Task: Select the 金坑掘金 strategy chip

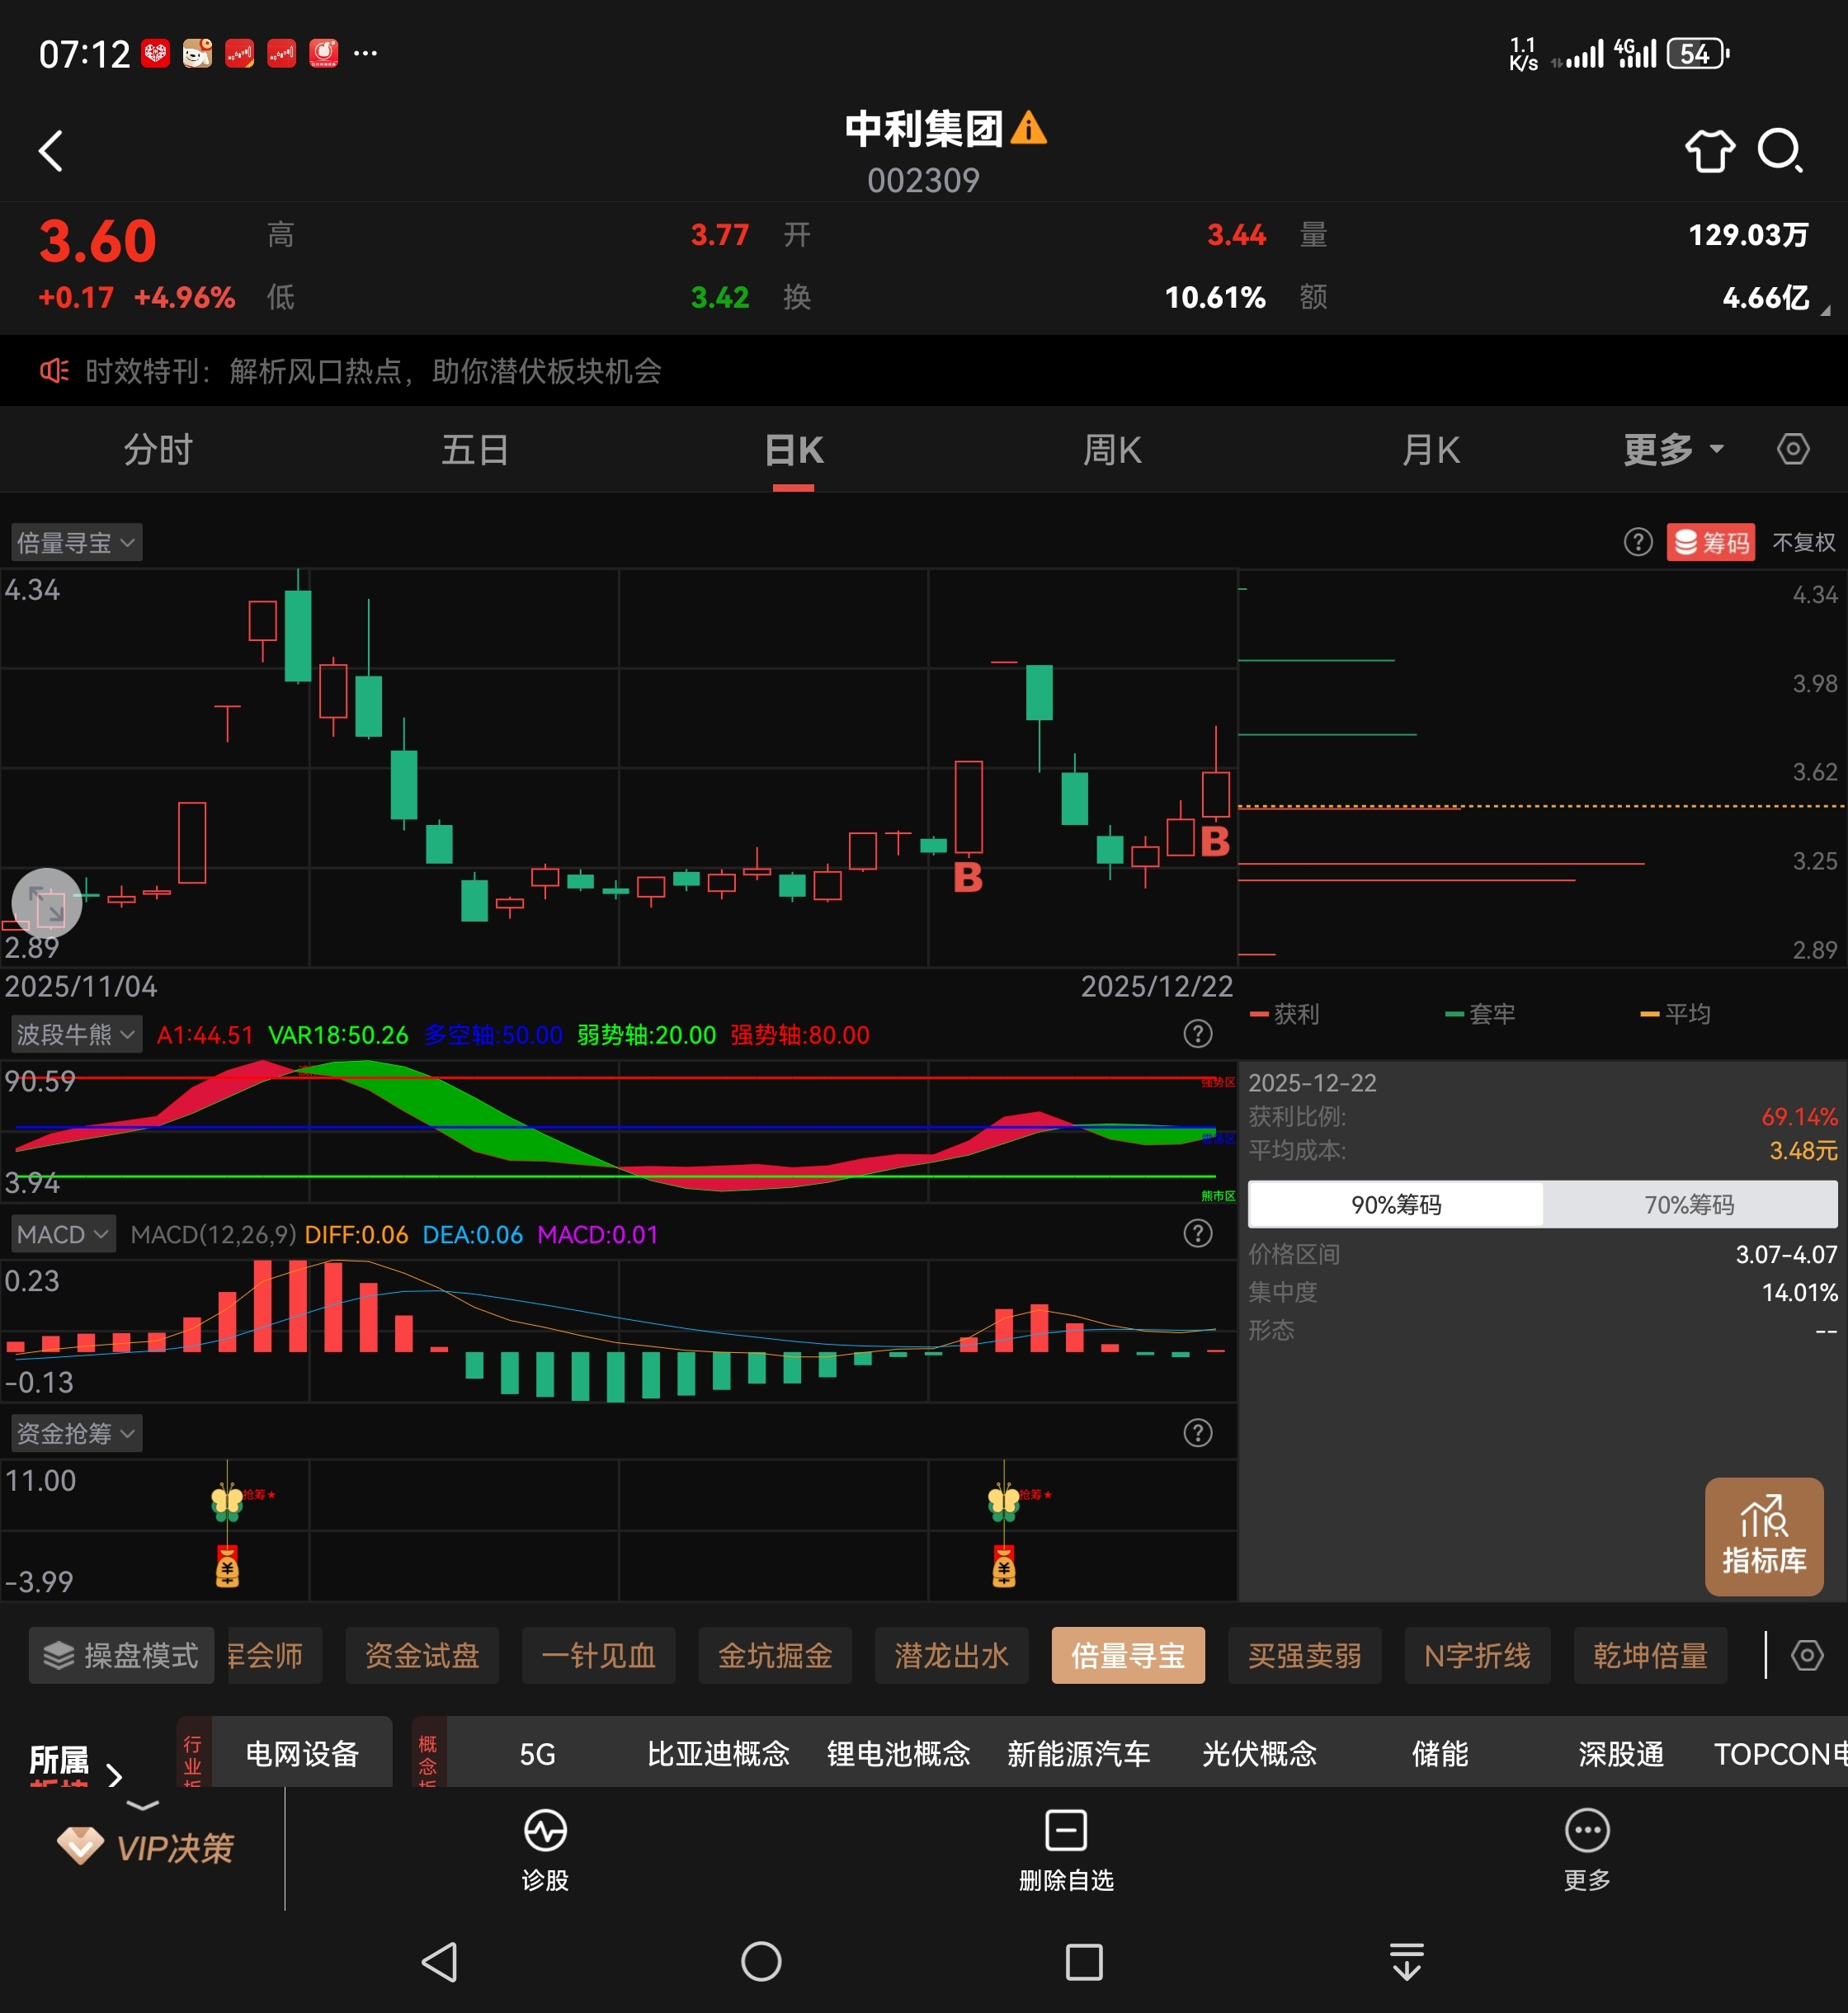Action: pos(775,1655)
